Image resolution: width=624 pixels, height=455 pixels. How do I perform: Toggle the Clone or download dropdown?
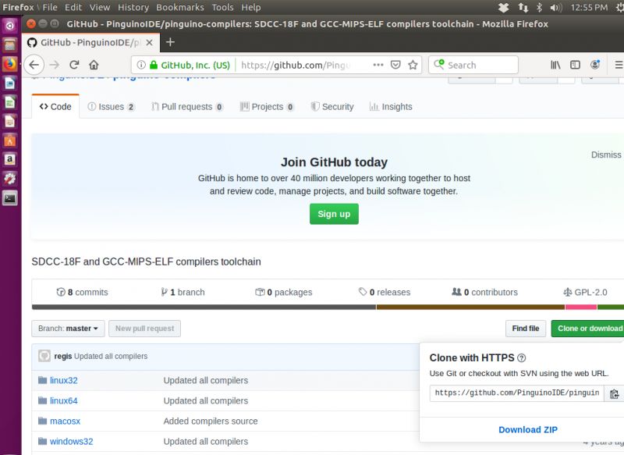click(x=588, y=329)
